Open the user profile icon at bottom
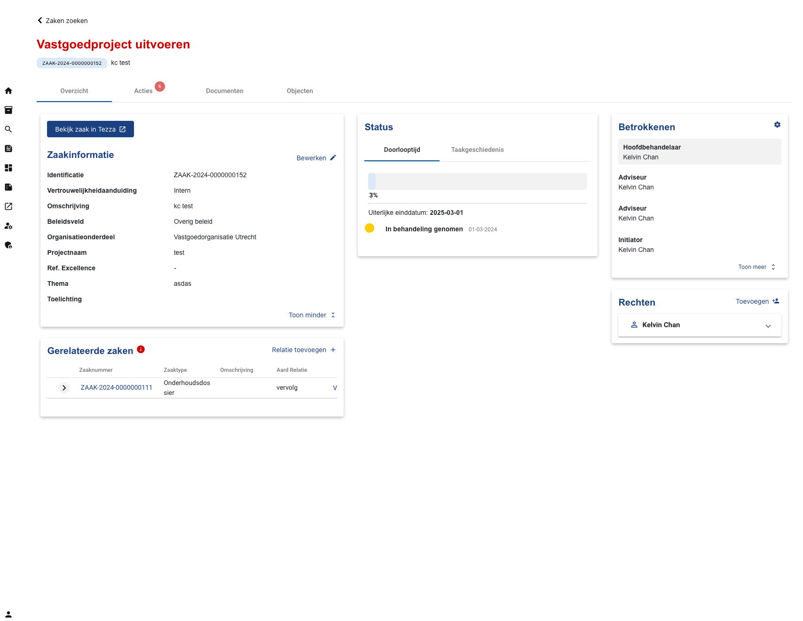 [x=8, y=614]
